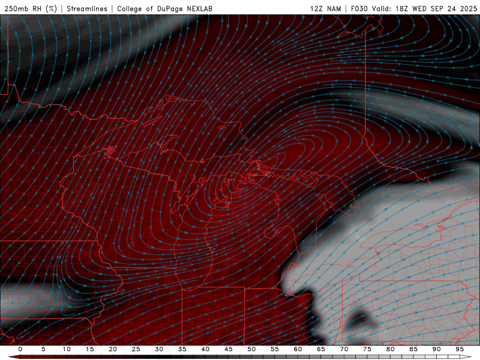Select the "12Z NAM" model run label
Screen dimensions: 480x360
pyautogui.click(x=325, y=8)
